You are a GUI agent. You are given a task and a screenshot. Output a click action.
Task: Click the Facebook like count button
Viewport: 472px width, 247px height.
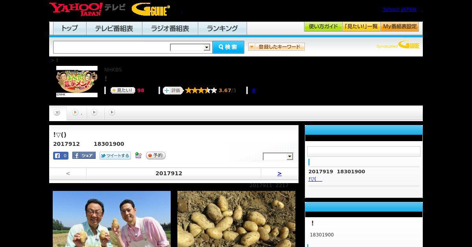click(x=61, y=156)
